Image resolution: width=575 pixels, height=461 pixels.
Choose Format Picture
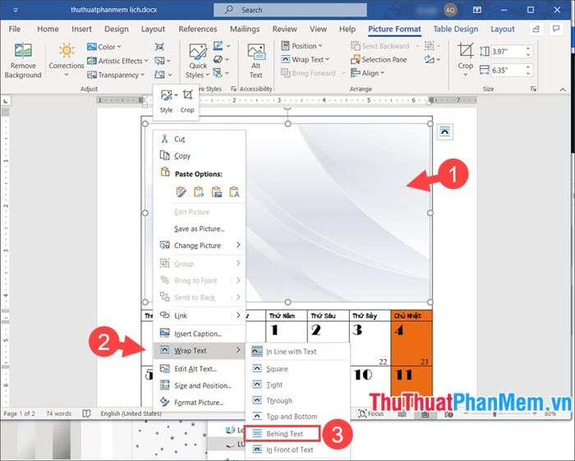199,403
